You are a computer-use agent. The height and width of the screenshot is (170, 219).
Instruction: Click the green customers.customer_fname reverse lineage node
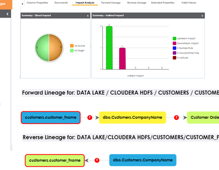55,161
